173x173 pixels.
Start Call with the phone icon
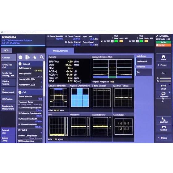coord(163,119)
